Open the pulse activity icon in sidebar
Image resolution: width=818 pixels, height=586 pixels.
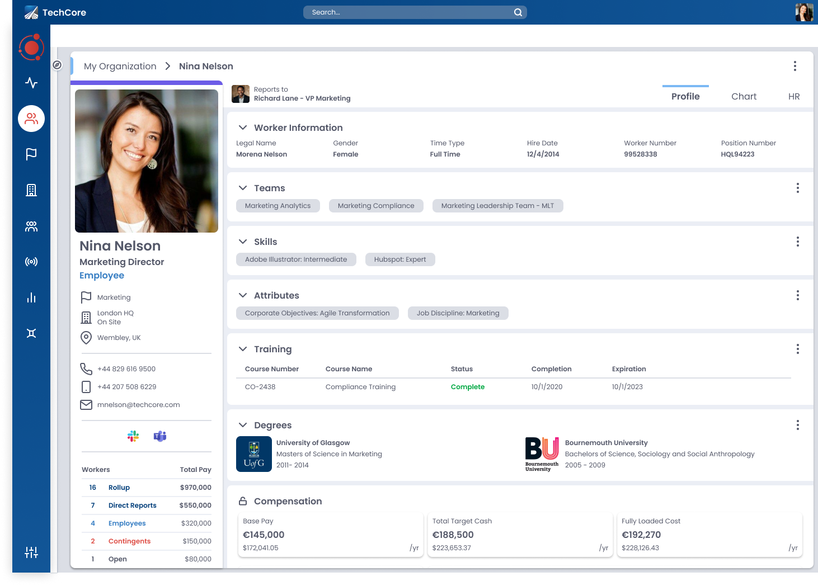click(x=31, y=83)
